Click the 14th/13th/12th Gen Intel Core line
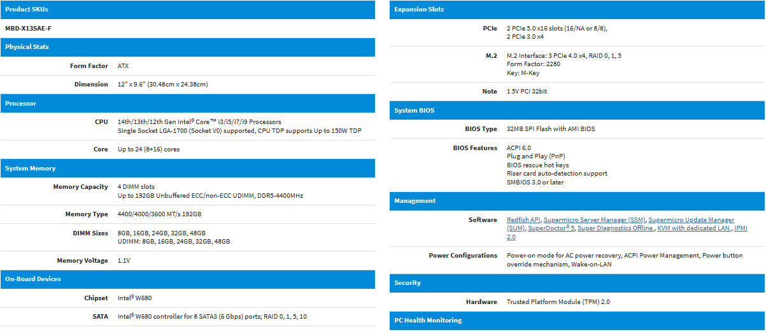Image resolution: width=766 pixels, height=332 pixels. coord(199,122)
